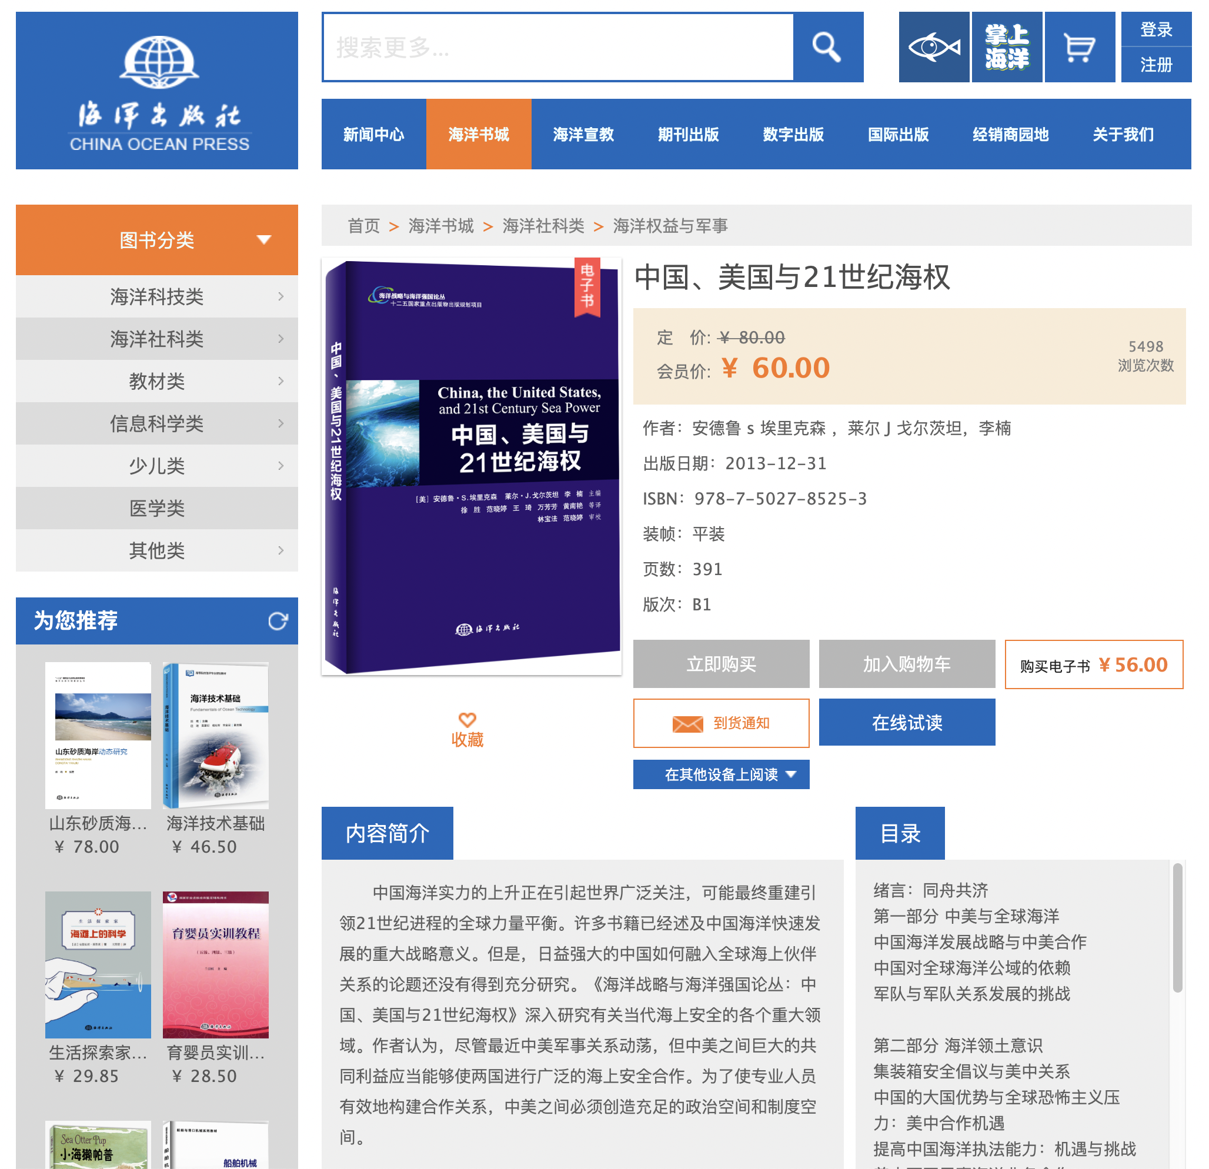
Task: Click 海洋书城 in the breadcrumb
Action: 440,226
